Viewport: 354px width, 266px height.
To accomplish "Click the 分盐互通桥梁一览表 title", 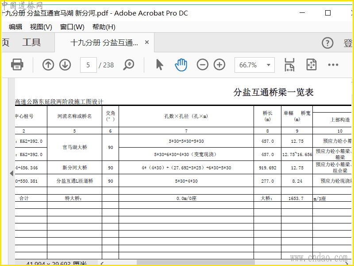I will tap(273, 92).
